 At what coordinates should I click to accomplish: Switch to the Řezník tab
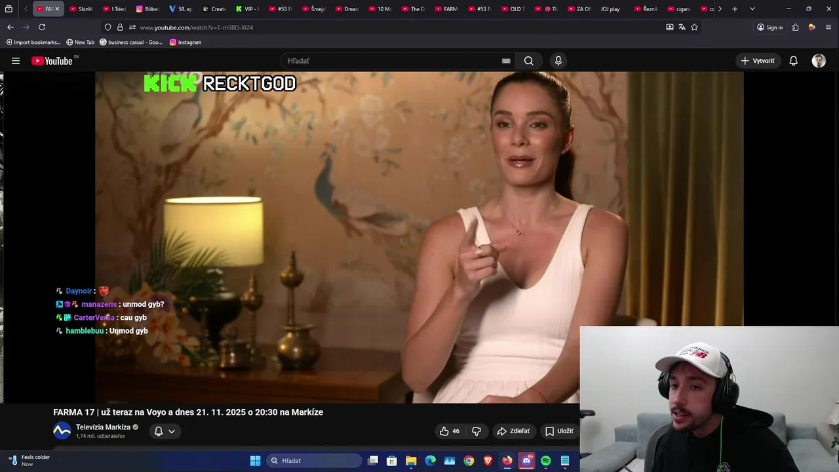(646, 9)
